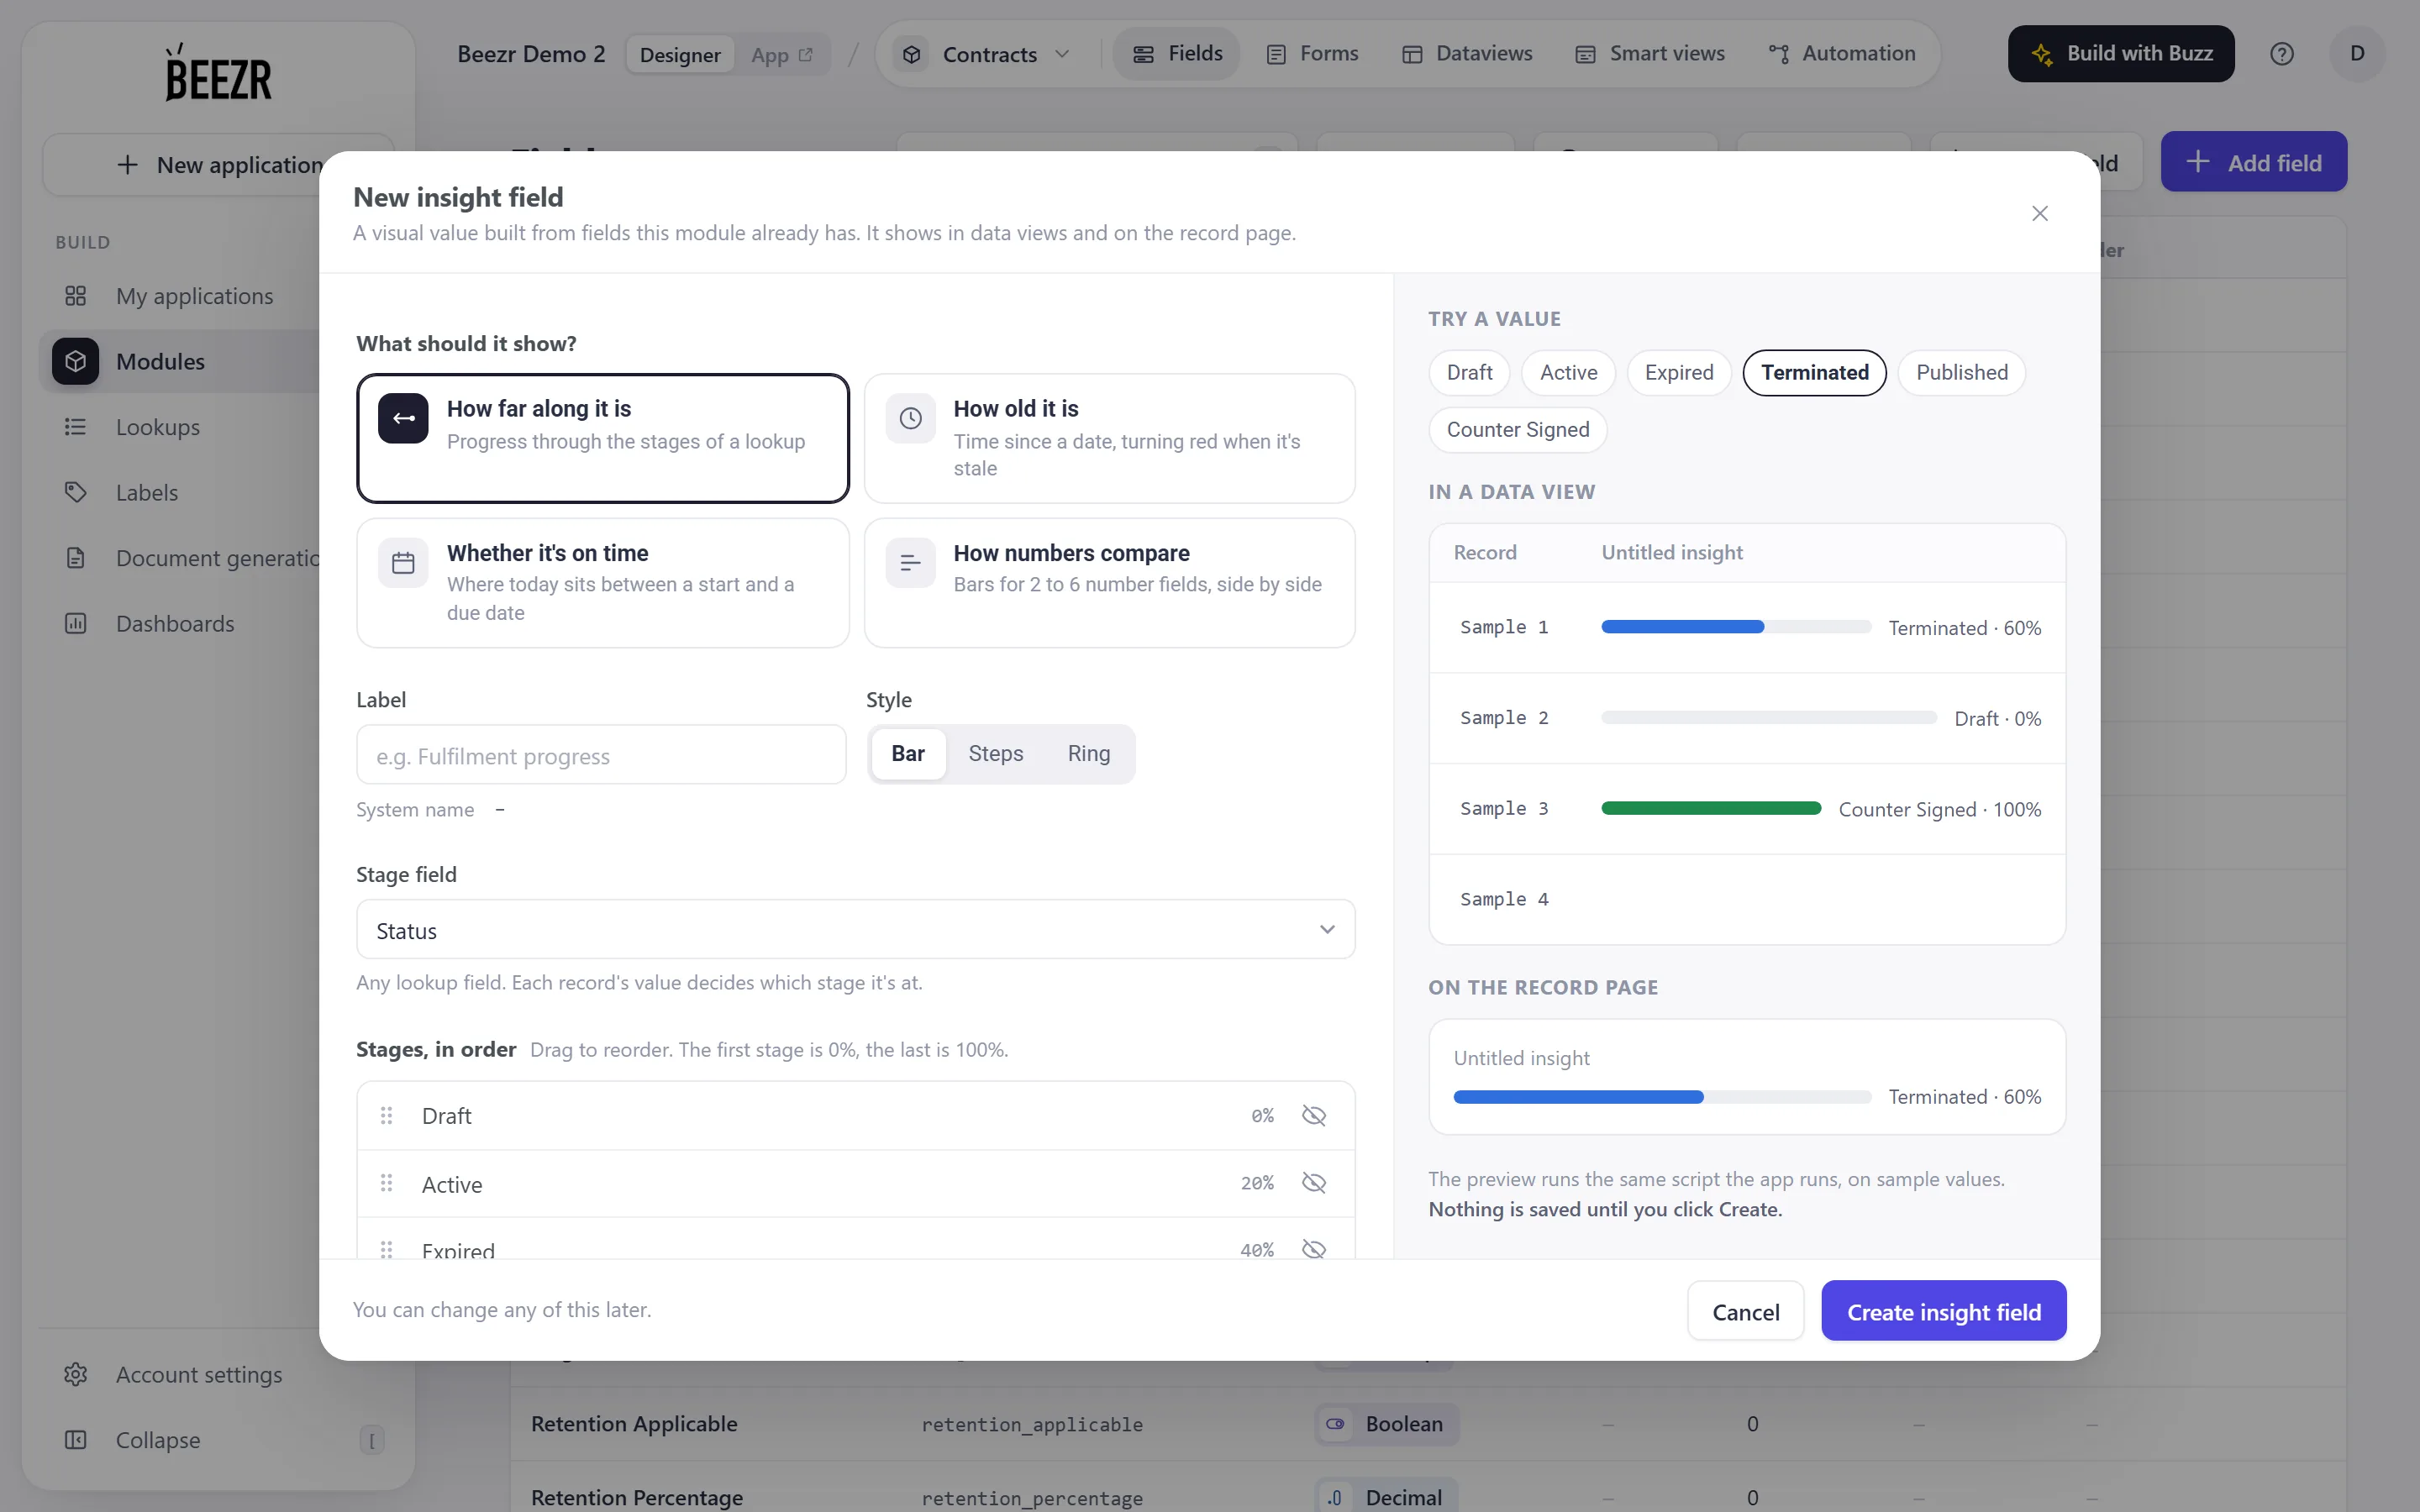This screenshot has width=2420, height=1512.
Task: Click the clock icon on How old it is
Action: pyautogui.click(x=910, y=418)
